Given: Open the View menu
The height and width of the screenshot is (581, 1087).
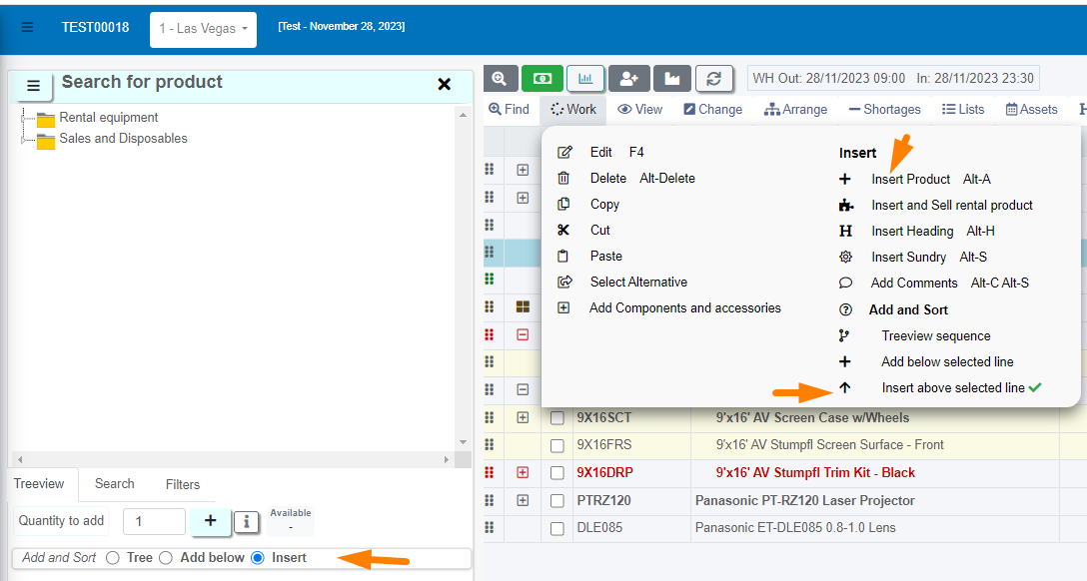Looking at the screenshot, I should pyautogui.click(x=639, y=110).
